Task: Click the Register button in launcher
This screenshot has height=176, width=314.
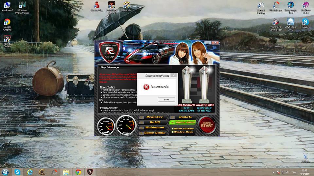Action: (153, 117)
